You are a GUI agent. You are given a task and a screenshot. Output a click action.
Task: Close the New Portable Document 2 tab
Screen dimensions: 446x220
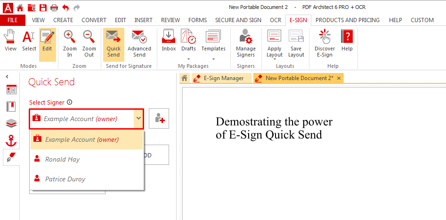(x=339, y=78)
